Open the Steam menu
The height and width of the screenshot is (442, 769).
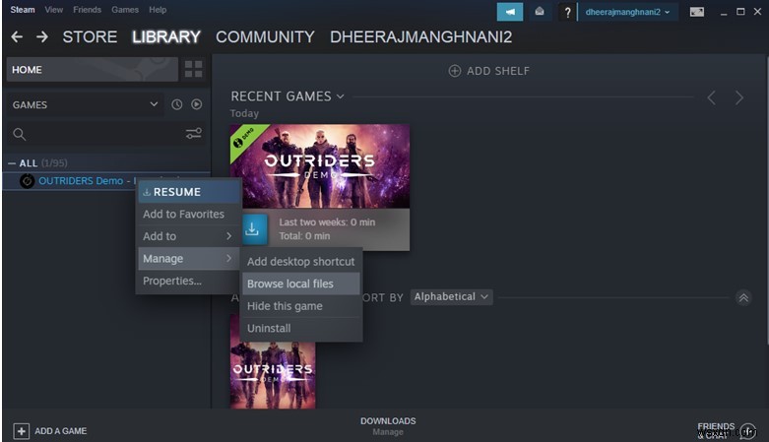point(23,10)
